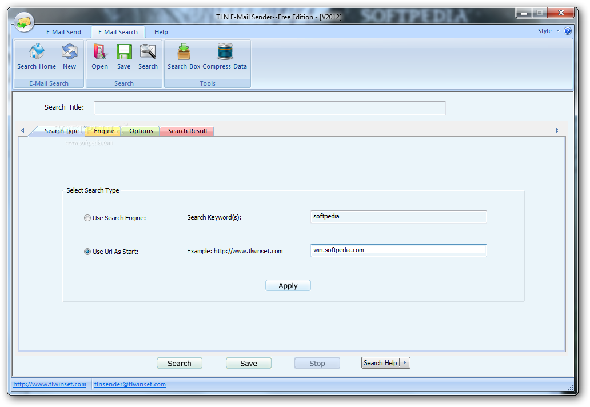Open a saved search file

click(x=99, y=57)
